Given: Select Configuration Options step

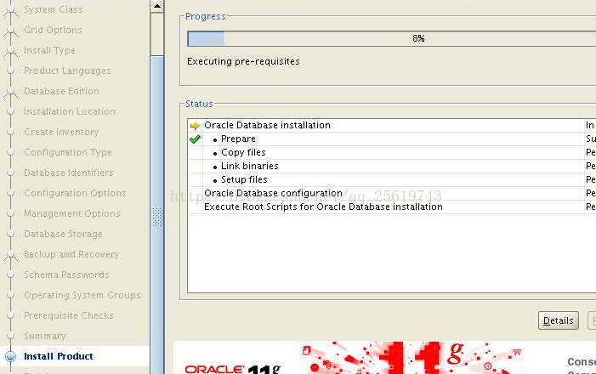Looking at the screenshot, I should tap(75, 193).
